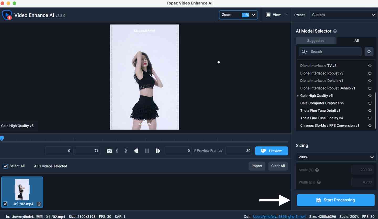Select Theia Fine Tune Fidelity v4

pyautogui.click(x=321, y=118)
